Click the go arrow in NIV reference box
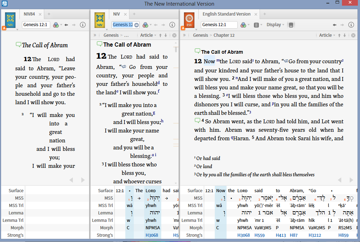The width and height of the screenshot is (360, 242). coord(137,25)
